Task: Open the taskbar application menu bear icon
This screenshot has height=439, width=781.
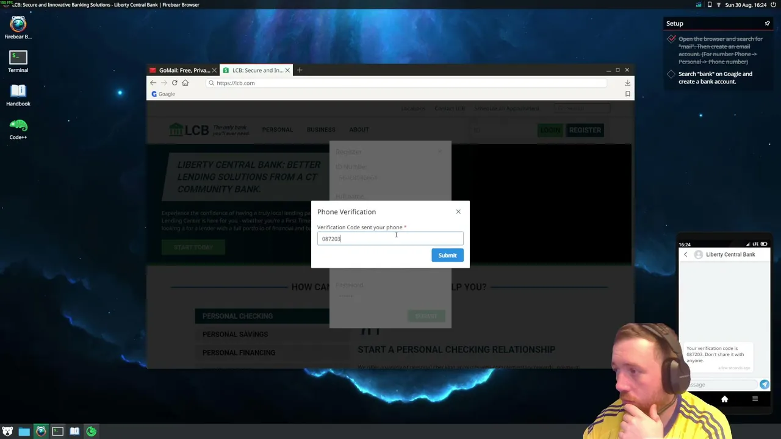Action: [x=7, y=432]
